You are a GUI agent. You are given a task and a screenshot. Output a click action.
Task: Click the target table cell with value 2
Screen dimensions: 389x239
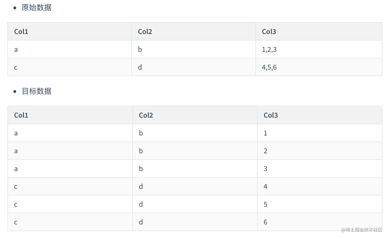pyautogui.click(x=320, y=151)
